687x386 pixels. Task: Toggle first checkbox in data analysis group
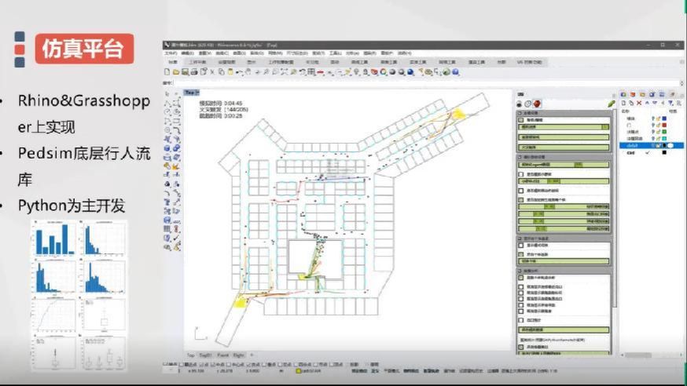point(521,278)
